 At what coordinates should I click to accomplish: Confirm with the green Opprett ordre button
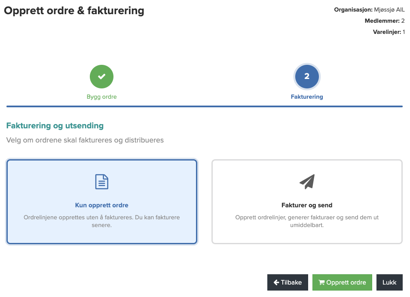click(x=342, y=282)
